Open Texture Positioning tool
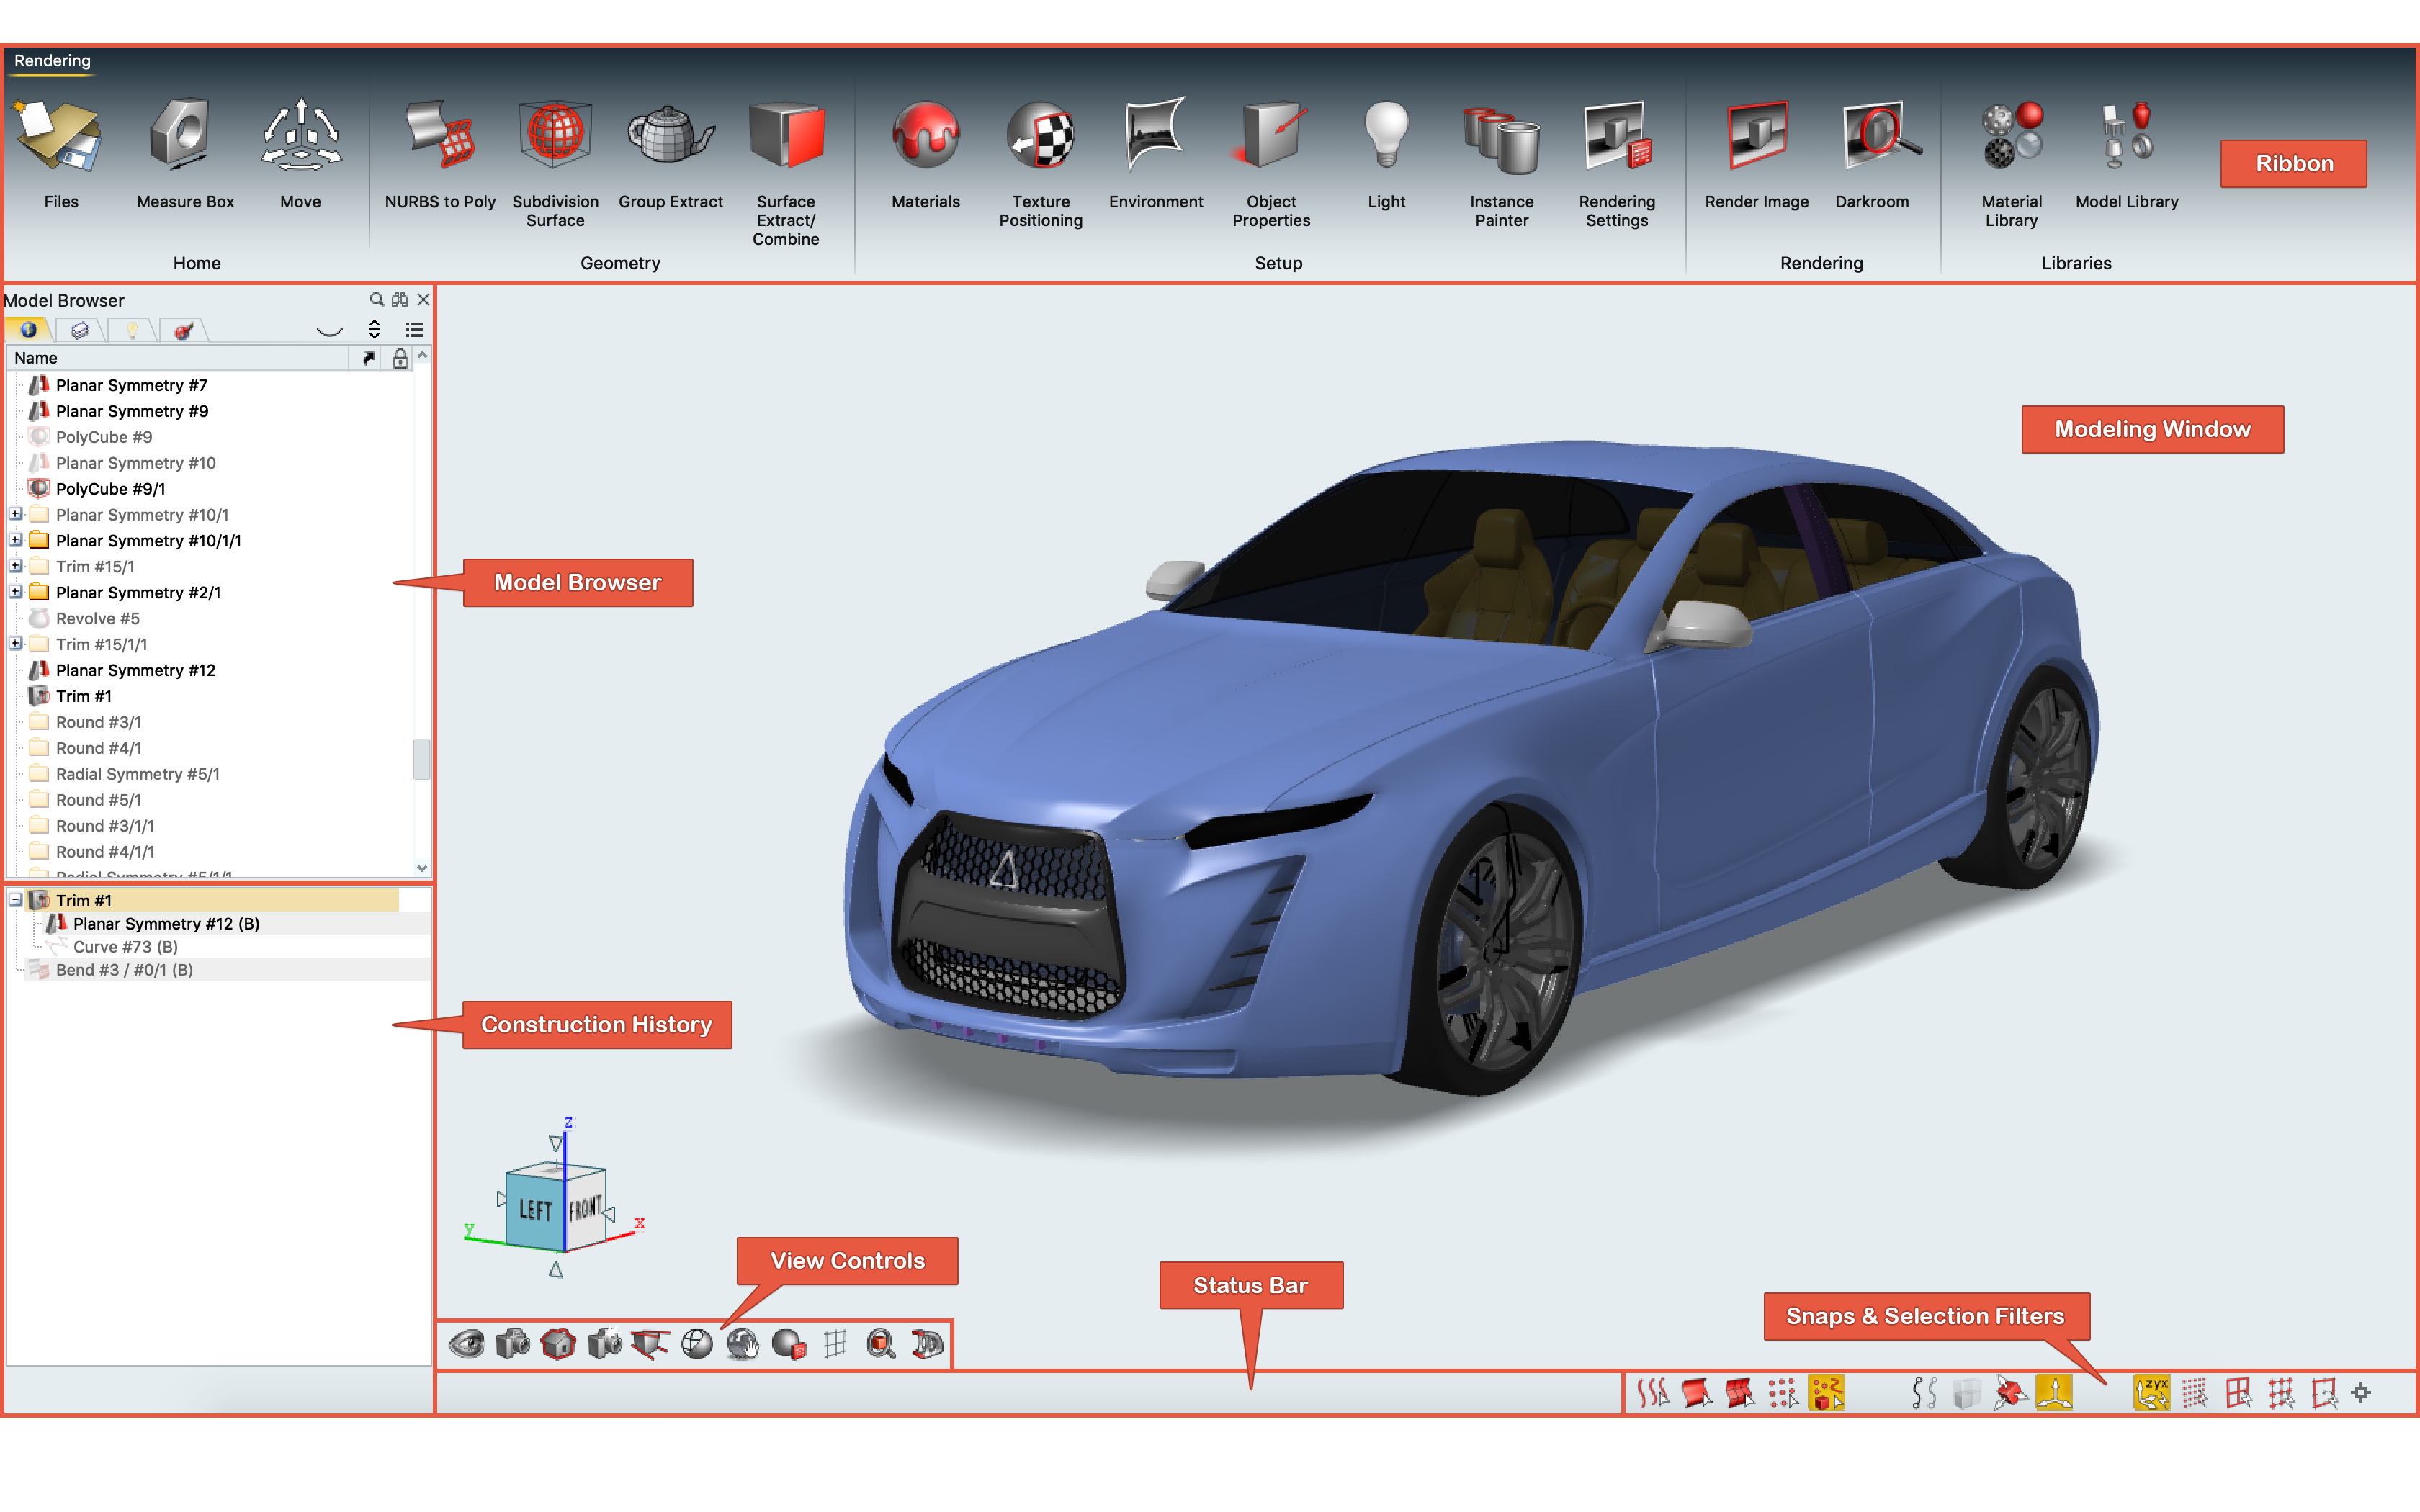This screenshot has width=2420, height=1512. pyautogui.click(x=1040, y=137)
